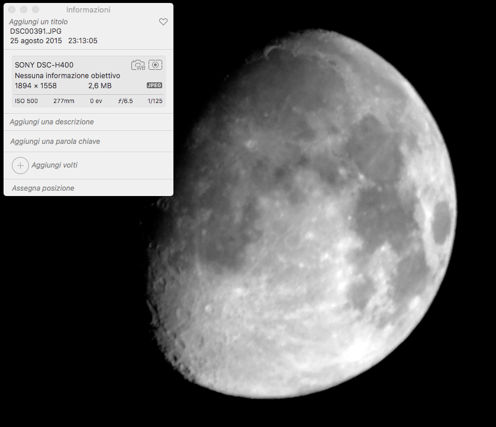The width and height of the screenshot is (496, 427).
Task: Click the ISO 500 value
Action: coord(26,101)
